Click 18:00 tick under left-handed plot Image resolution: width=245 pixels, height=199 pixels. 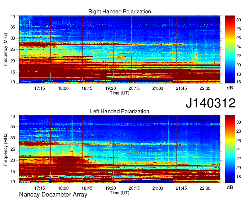coord(63,188)
